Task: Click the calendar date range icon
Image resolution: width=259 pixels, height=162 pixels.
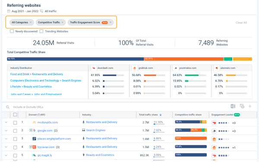Action: coord(9,11)
